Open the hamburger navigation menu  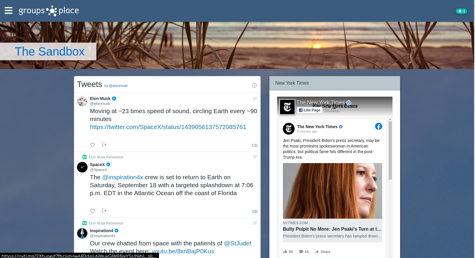[x=9, y=11]
